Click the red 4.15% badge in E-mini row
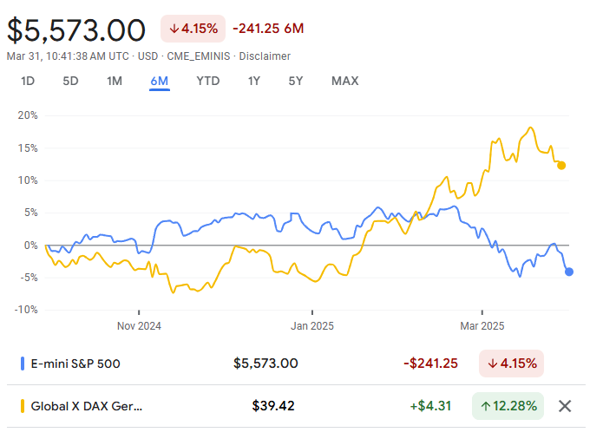This screenshot has height=439, width=603. [511, 364]
